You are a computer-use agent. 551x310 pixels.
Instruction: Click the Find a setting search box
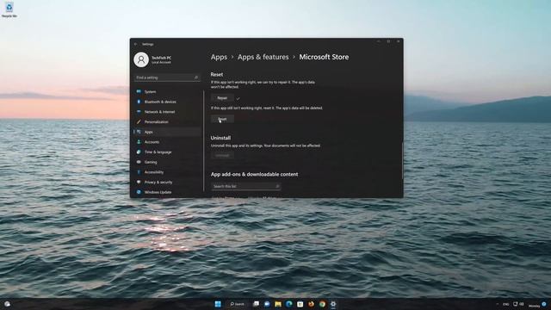click(x=167, y=77)
